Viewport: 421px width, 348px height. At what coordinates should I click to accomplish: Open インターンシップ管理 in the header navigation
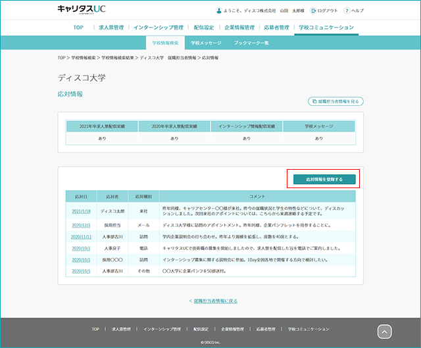pos(159,28)
